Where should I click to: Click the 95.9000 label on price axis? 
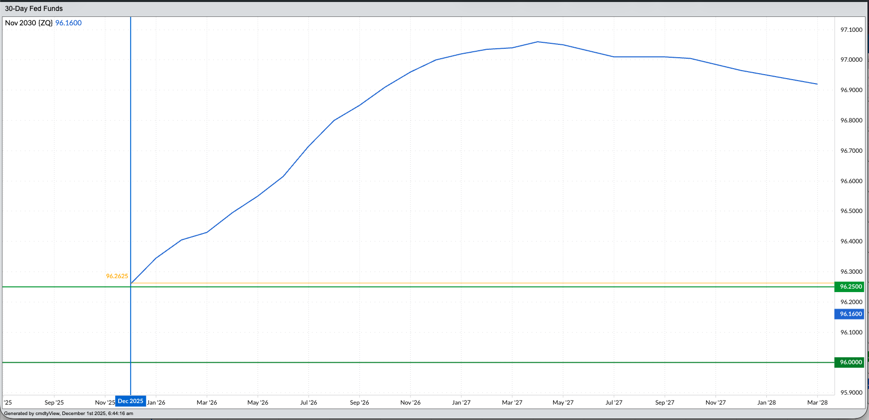coord(851,393)
